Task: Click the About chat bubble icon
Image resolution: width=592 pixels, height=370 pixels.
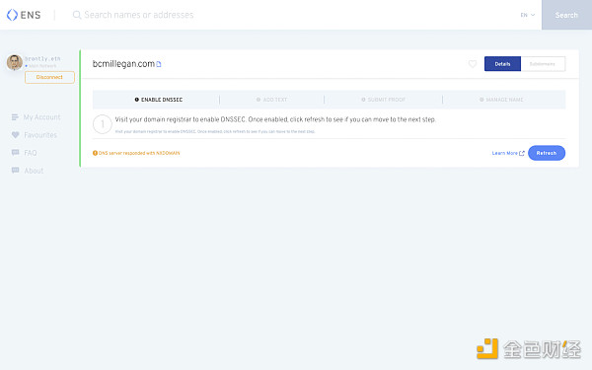Action: pos(15,171)
